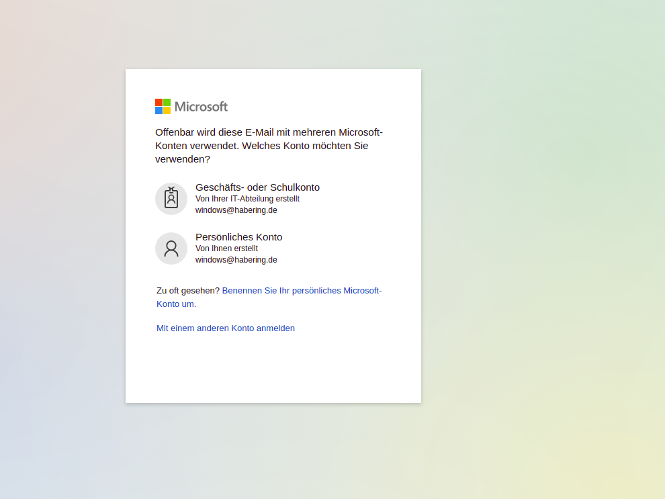665x499 pixels.
Task: Click email under Persönliches Konto
Action: (x=236, y=260)
